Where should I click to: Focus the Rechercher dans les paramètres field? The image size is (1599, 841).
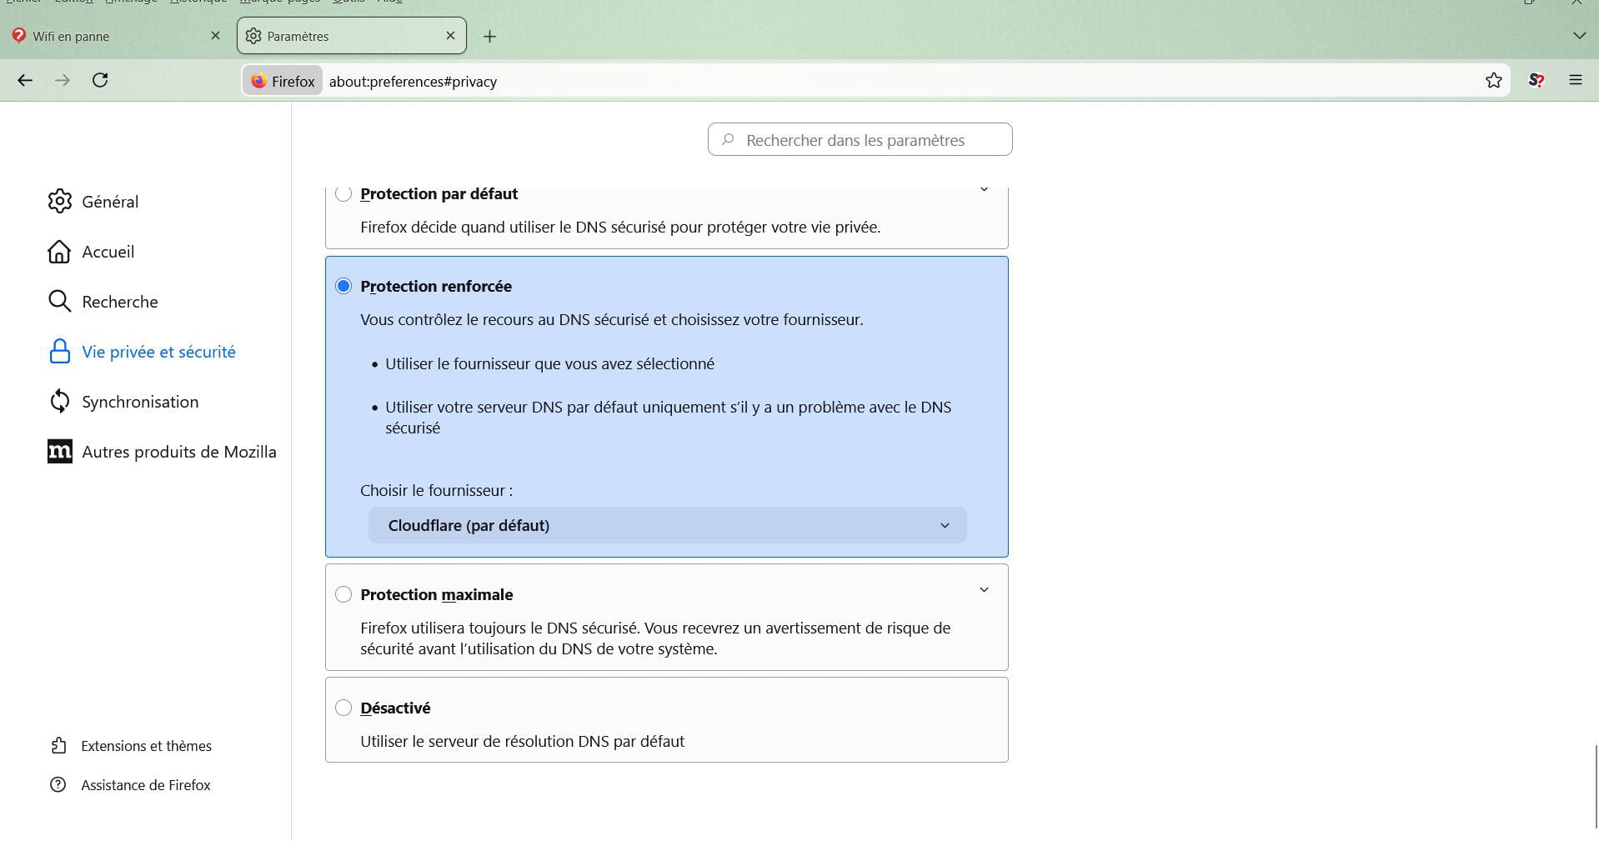click(860, 139)
